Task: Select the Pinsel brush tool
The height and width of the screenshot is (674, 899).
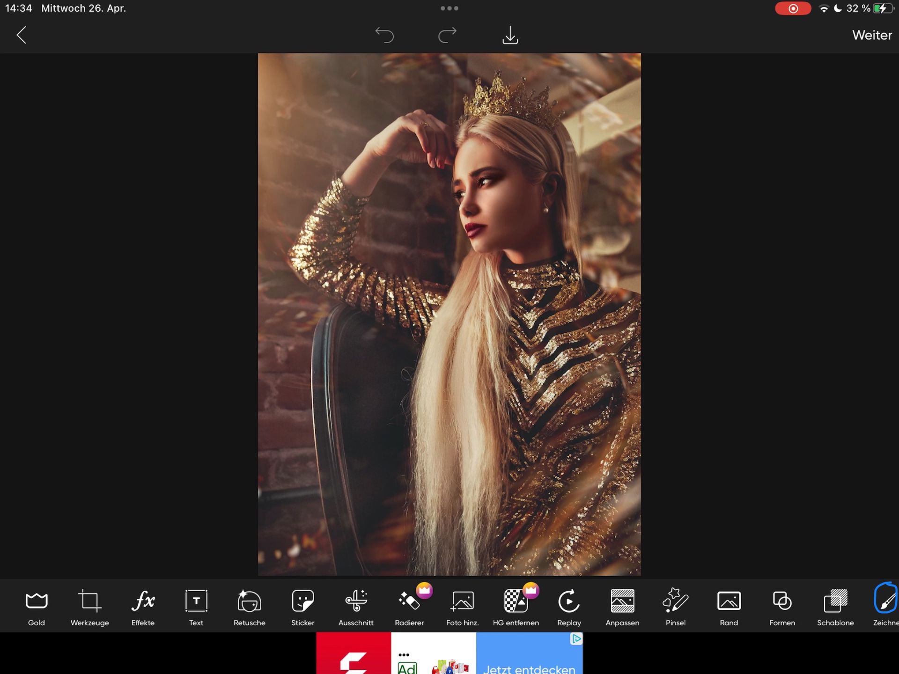Action: 676,607
